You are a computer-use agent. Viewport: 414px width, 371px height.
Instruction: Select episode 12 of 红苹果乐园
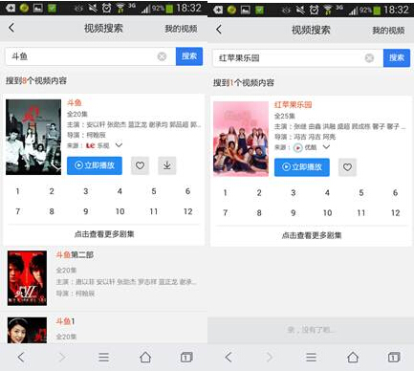pyautogui.click(x=395, y=213)
